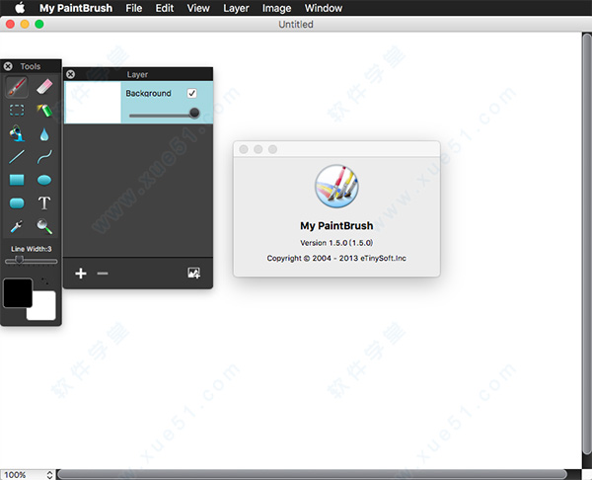
Task: Toggle the Background layer visibility checkbox
Action: (x=191, y=94)
